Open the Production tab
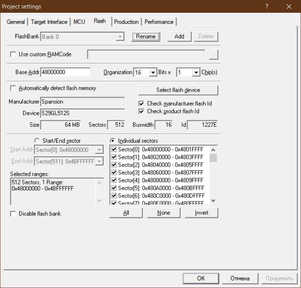The height and width of the screenshot is (288, 301). coord(126,22)
